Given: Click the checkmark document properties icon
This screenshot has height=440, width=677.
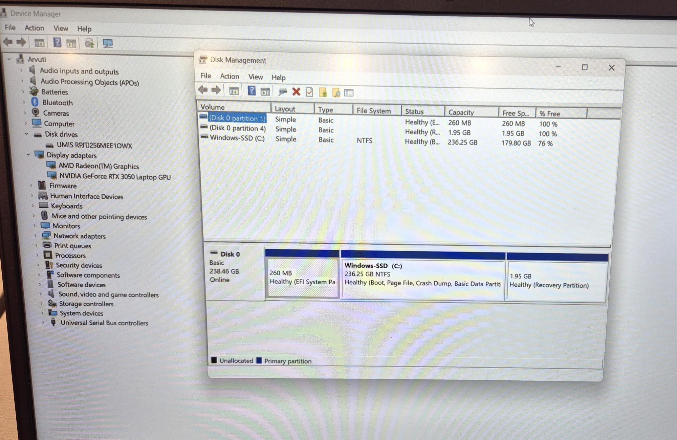Looking at the screenshot, I should coord(309,92).
